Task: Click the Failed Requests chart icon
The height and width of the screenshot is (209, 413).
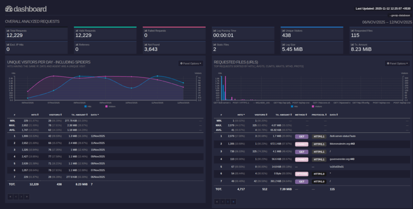Action: [x=146, y=31]
